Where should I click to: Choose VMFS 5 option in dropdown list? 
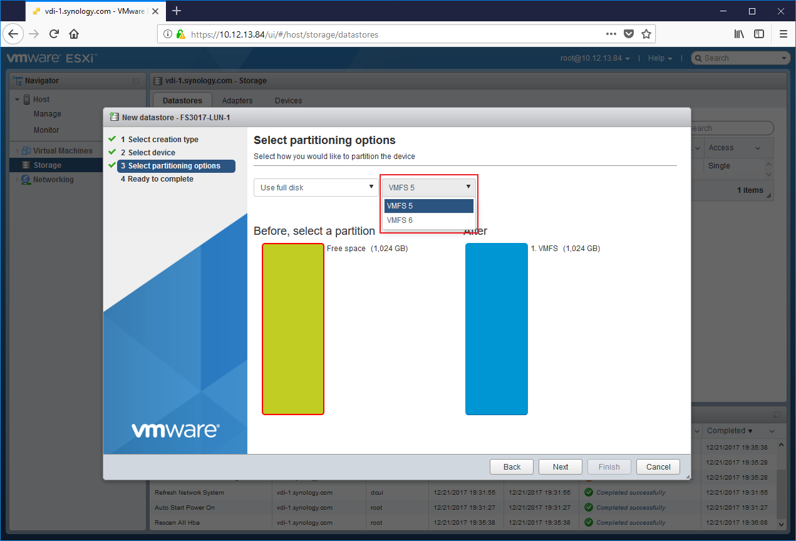tap(429, 206)
